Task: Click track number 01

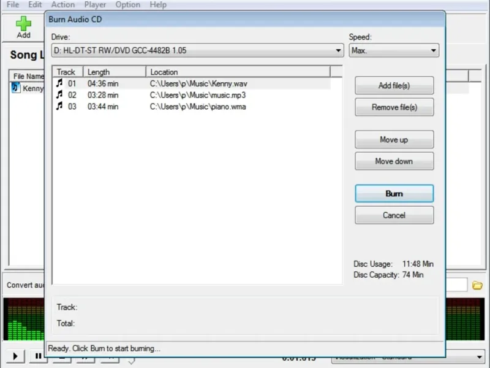Action: click(x=72, y=83)
